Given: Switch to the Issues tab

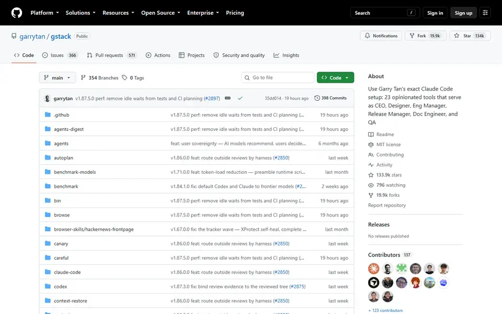Looking at the screenshot, I should tap(60, 55).
